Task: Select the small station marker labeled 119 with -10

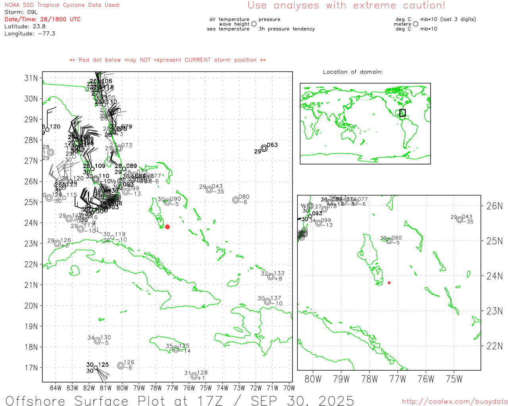Action: (112, 237)
